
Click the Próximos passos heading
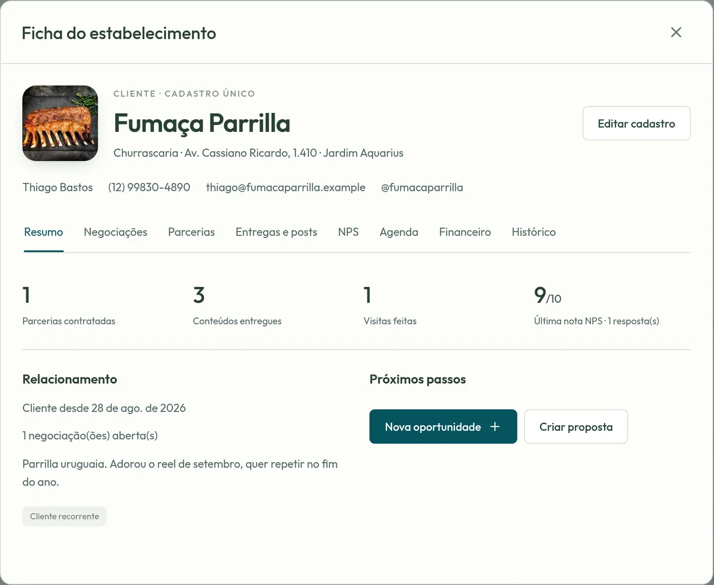click(417, 379)
